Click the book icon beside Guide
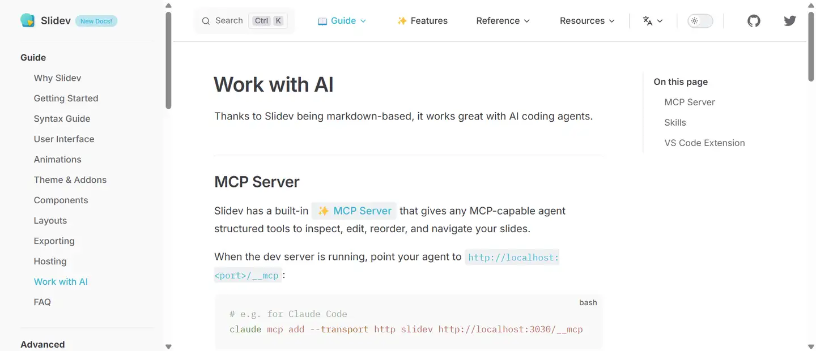 (322, 21)
